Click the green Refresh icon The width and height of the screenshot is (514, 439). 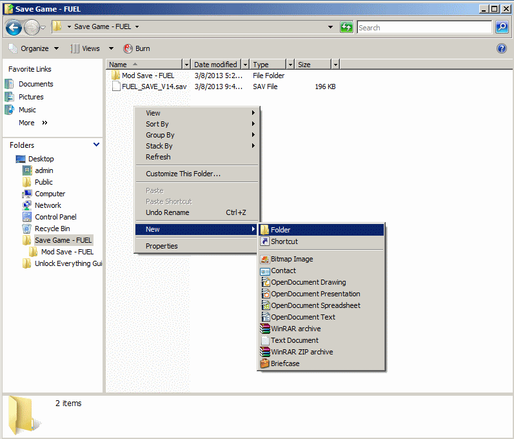click(346, 27)
